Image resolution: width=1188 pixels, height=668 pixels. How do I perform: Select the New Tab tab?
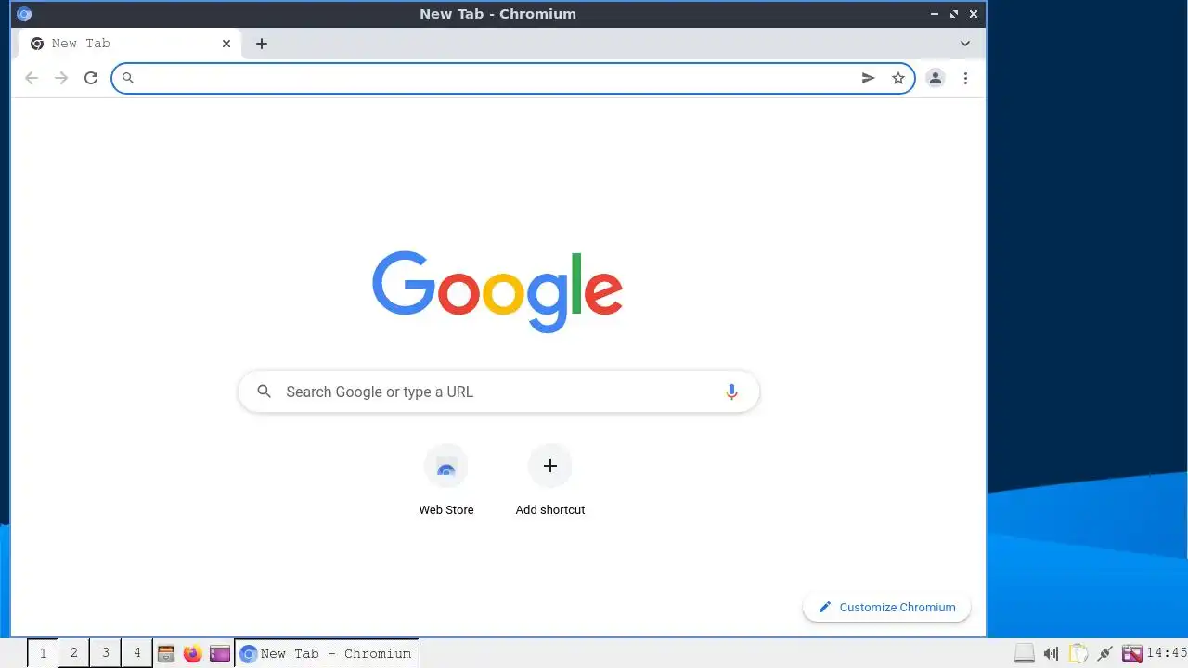pos(130,44)
